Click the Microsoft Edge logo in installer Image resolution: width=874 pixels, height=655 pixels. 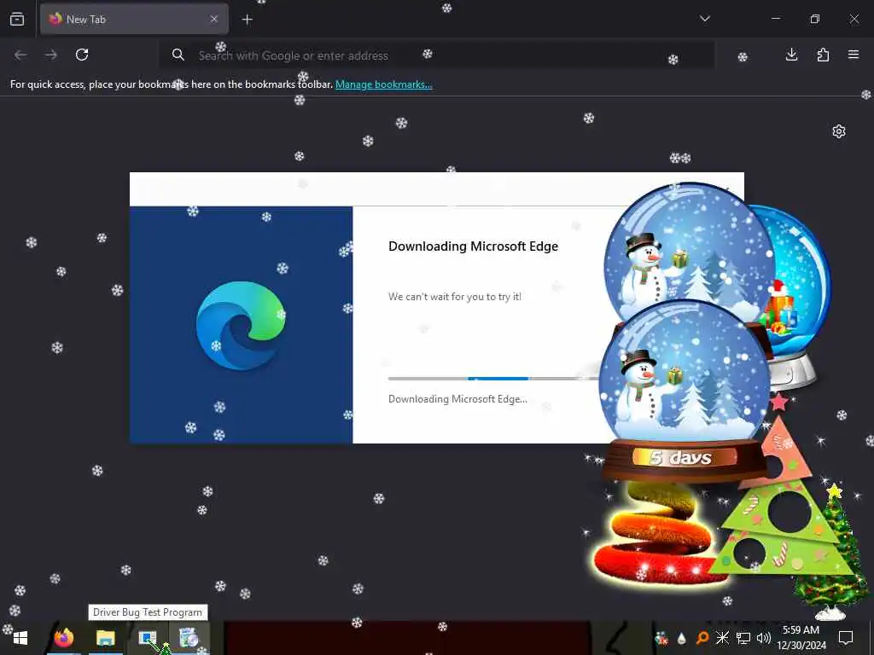pyautogui.click(x=241, y=326)
